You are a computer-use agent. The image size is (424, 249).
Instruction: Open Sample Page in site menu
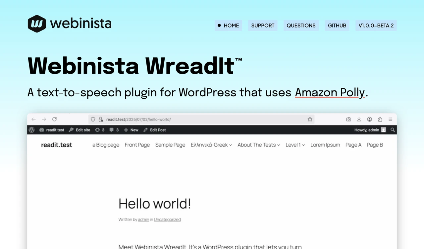[x=170, y=145]
